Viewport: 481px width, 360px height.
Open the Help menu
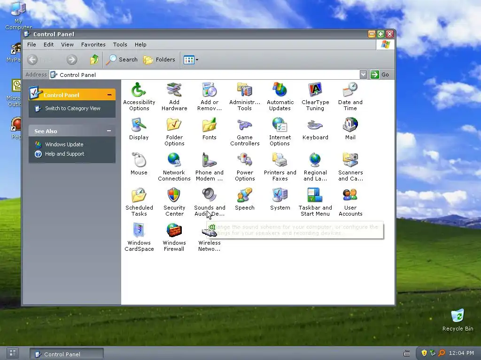point(140,45)
